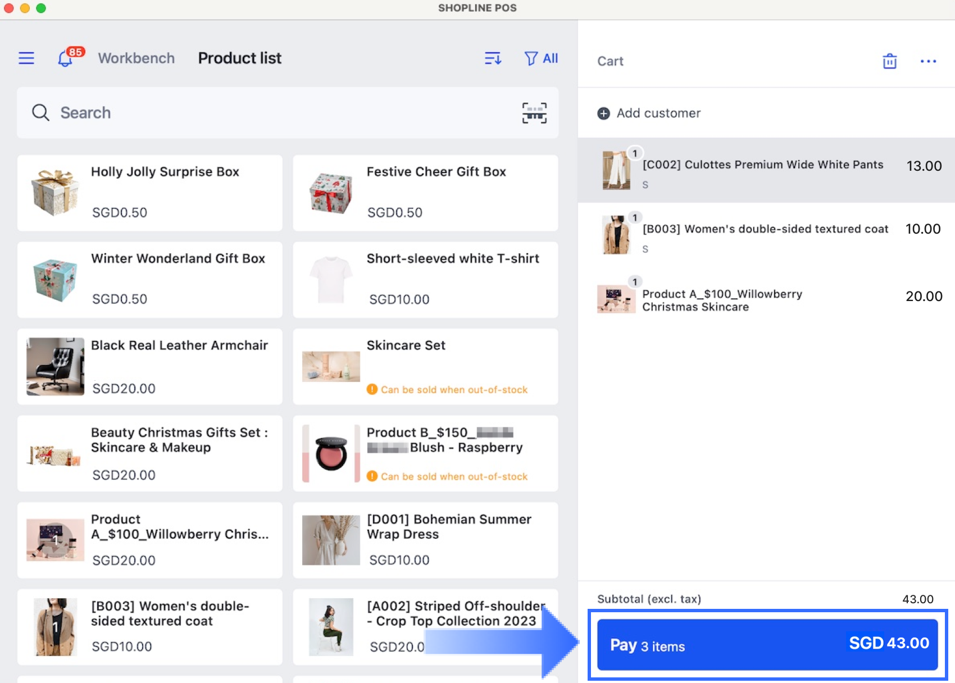Click Striped Crop Top product thumbnail
This screenshot has width=955, height=683.
pyautogui.click(x=331, y=627)
